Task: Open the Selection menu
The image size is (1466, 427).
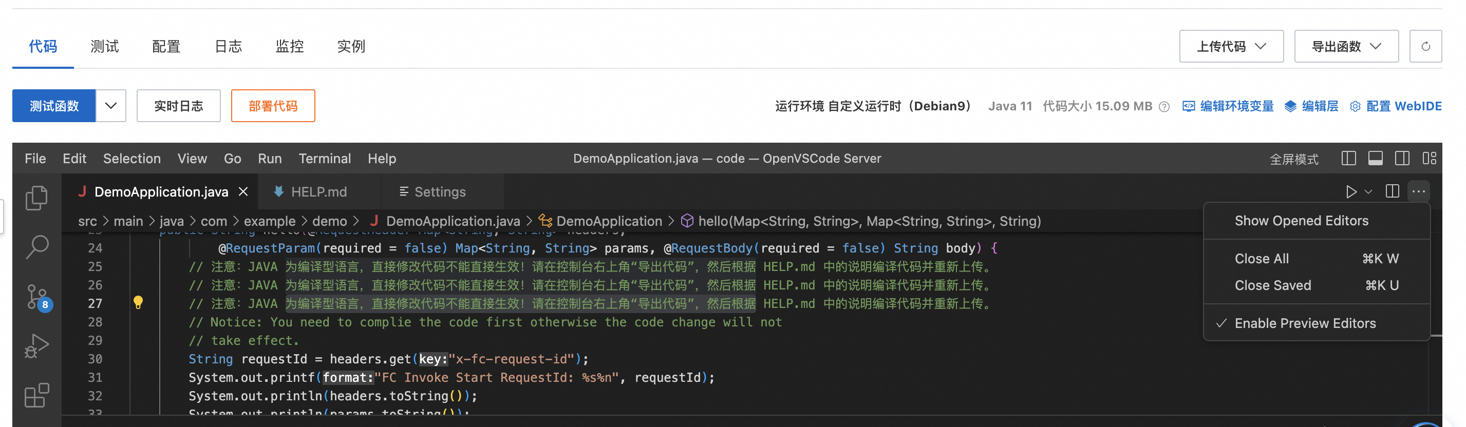Action: click(x=132, y=158)
